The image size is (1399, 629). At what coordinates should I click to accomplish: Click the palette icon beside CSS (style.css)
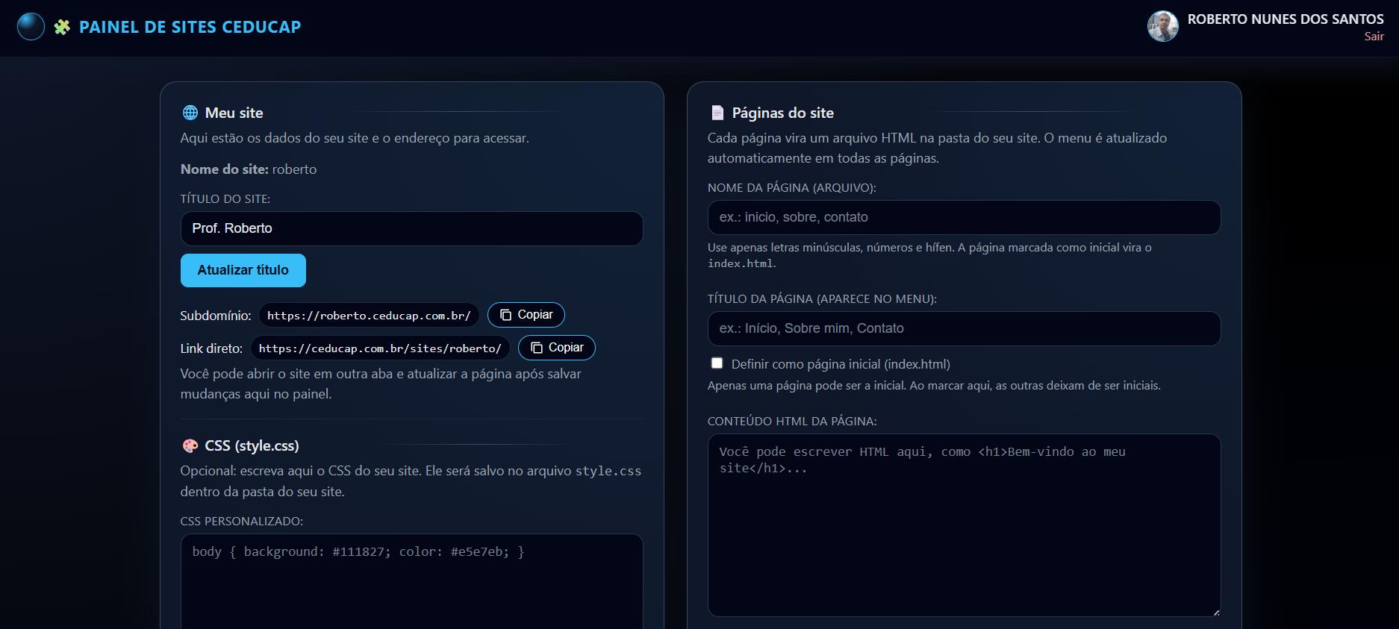pos(190,445)
